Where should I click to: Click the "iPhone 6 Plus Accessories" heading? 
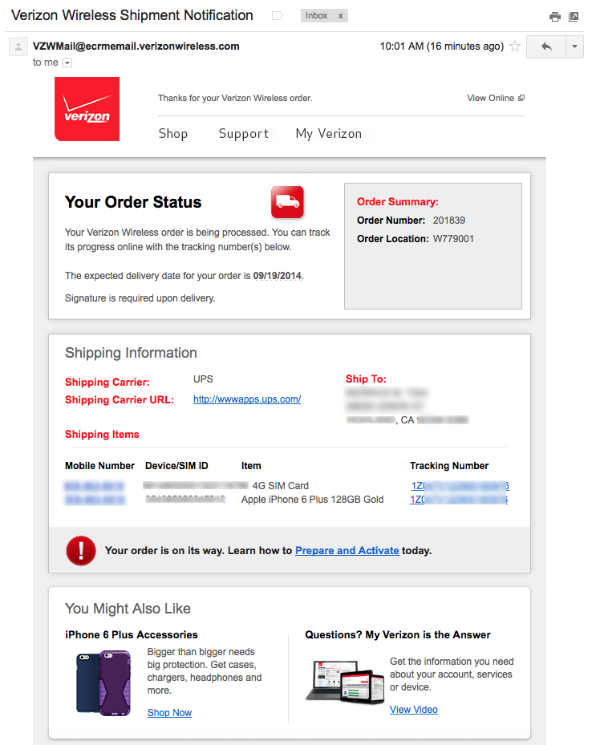pos(132,635)
